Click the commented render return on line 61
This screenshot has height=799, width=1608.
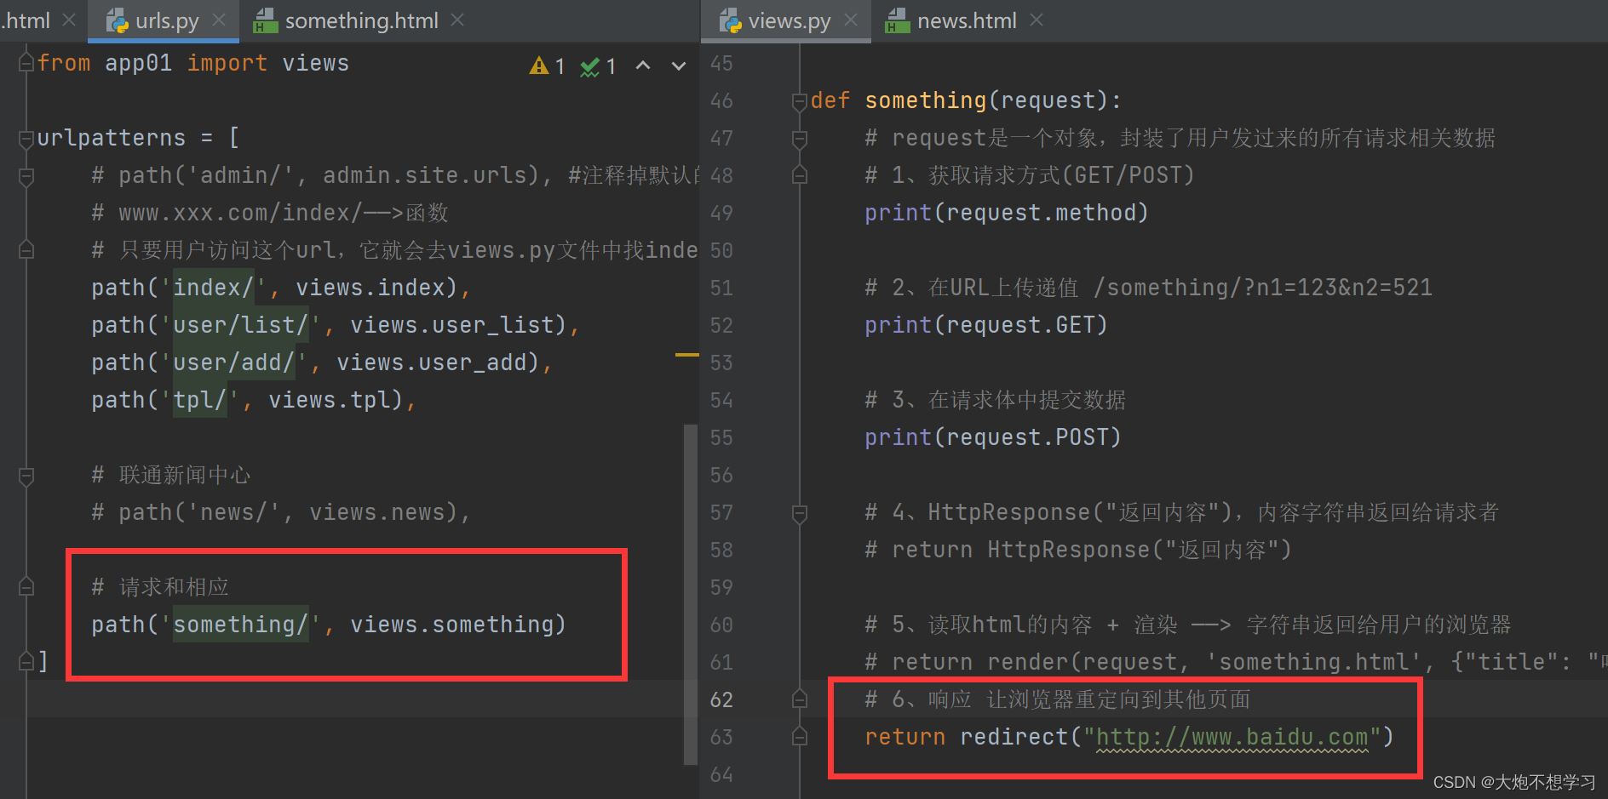pos(1235,662)
